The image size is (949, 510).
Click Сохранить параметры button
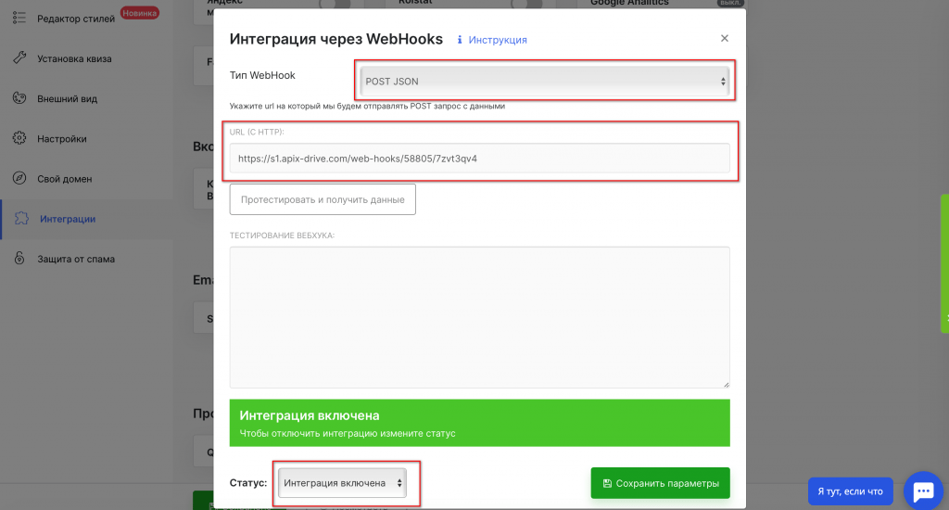(660, 483)
